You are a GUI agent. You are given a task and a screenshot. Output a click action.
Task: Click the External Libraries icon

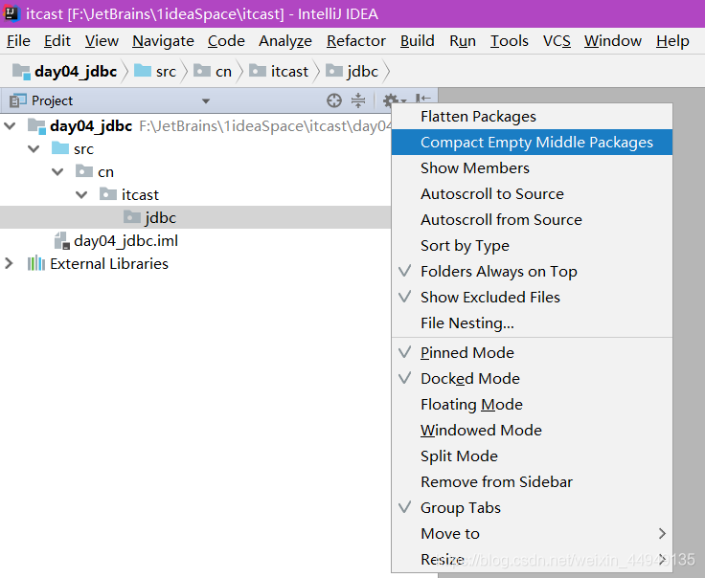[x=36, y=263]
